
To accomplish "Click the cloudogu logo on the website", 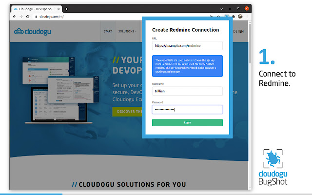I will 33,31.
